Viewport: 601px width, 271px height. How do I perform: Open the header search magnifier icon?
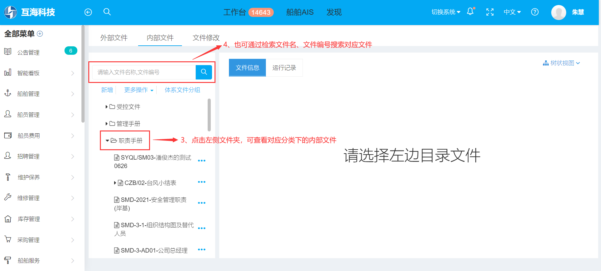coord(107,12)
